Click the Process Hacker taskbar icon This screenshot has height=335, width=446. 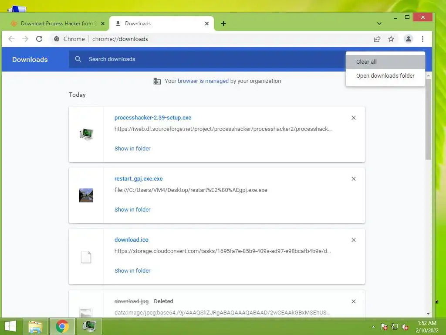tap(89, 326)
